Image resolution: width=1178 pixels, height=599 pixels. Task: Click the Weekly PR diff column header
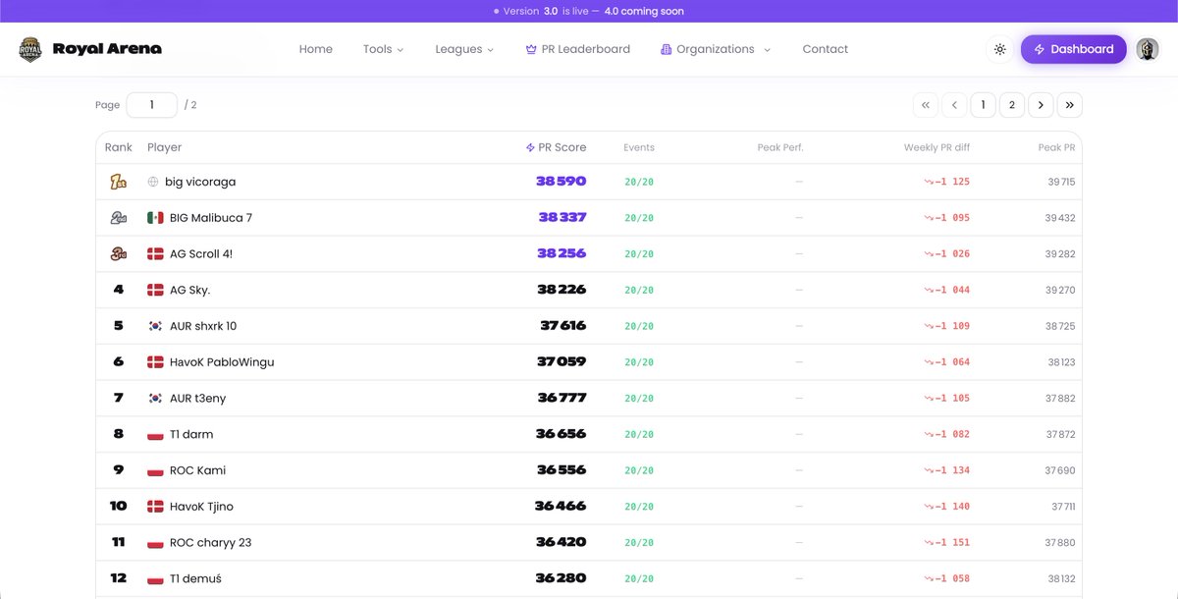(x=937, y=147)
